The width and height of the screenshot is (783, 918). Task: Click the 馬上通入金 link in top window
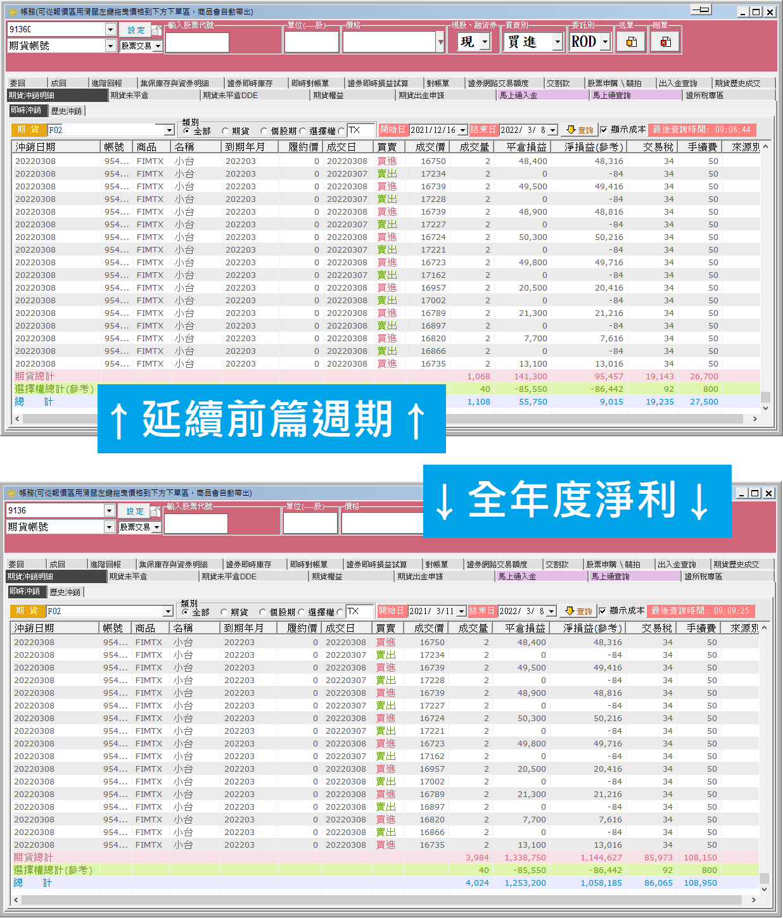coord(518,95)
